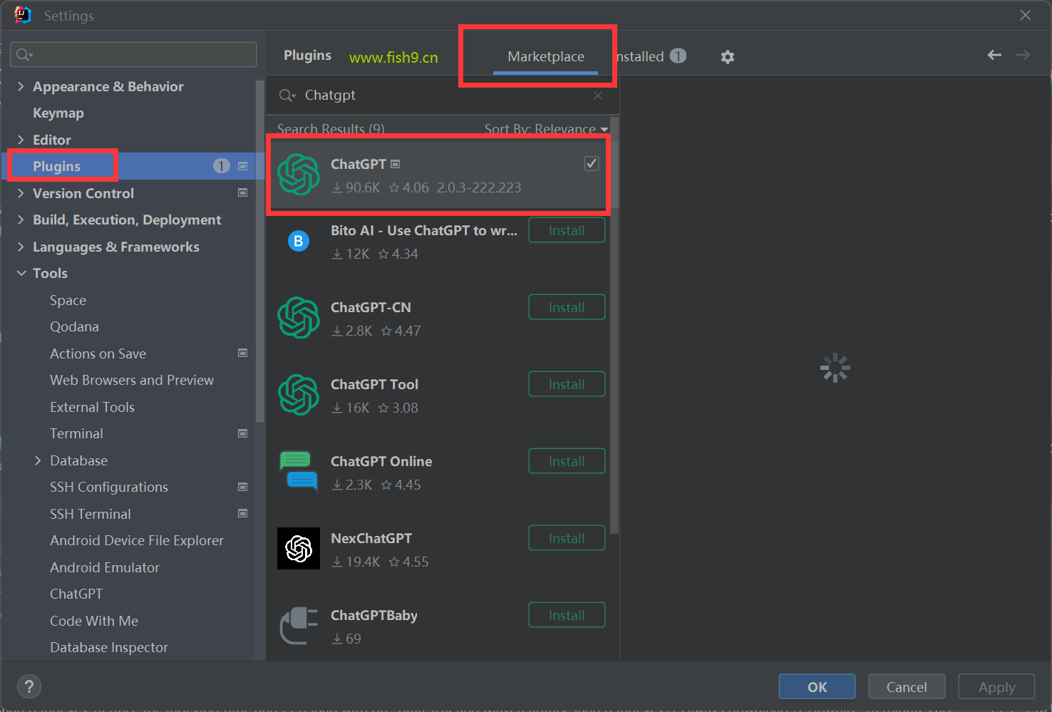Click the project-level icon beside SSH Configurations
1052x712 pixels.
pyautogui.click(x=242, y=487)
